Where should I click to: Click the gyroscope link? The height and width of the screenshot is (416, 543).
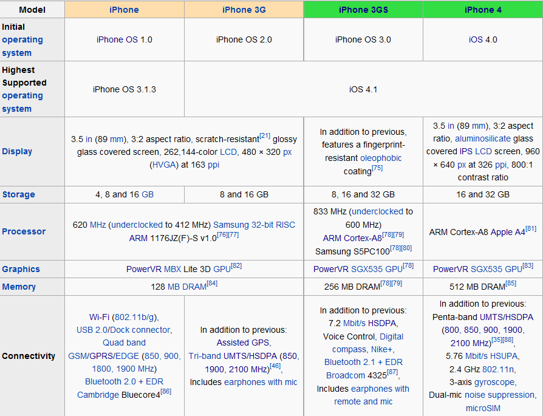click(x=494, y=382)
